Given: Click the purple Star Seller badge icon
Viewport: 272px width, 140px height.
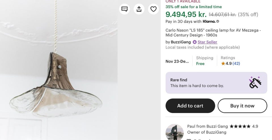Looking at the screenshot, I should tap(195, 42).
